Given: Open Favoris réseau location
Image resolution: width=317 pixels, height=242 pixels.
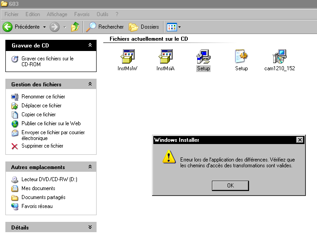Looking at the screenshot, I should (x=37, y=206).
